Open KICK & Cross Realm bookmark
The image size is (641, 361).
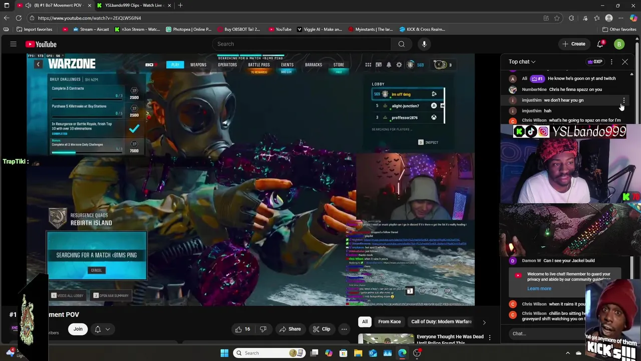click(x=422, y=29)
